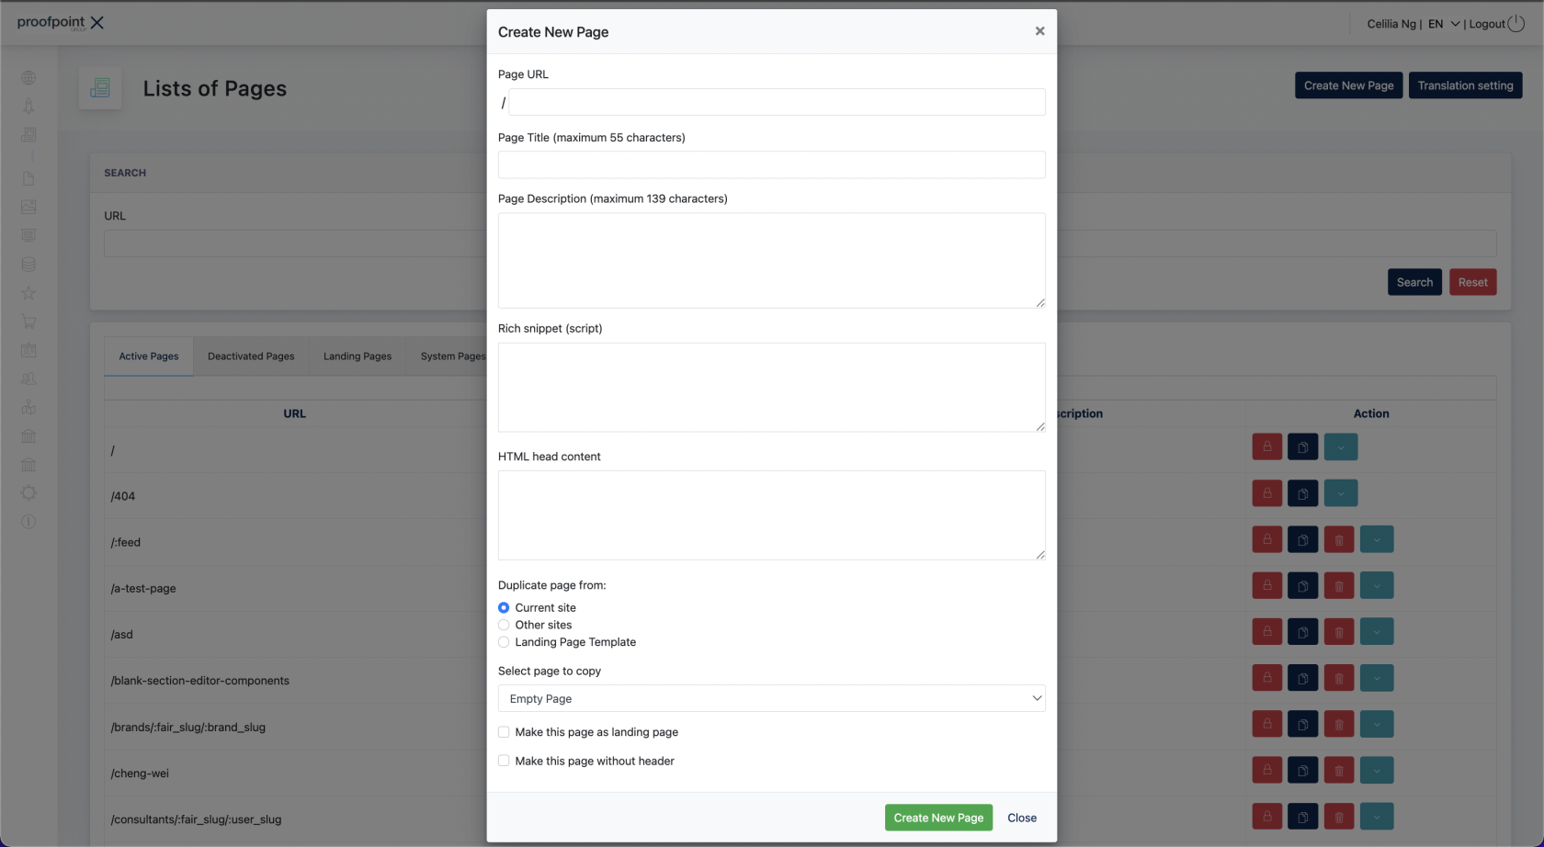Screen dimensions: 1544x847
Task: Switch to the Deactivated Pages tab
Action: [x=251, y=356]
